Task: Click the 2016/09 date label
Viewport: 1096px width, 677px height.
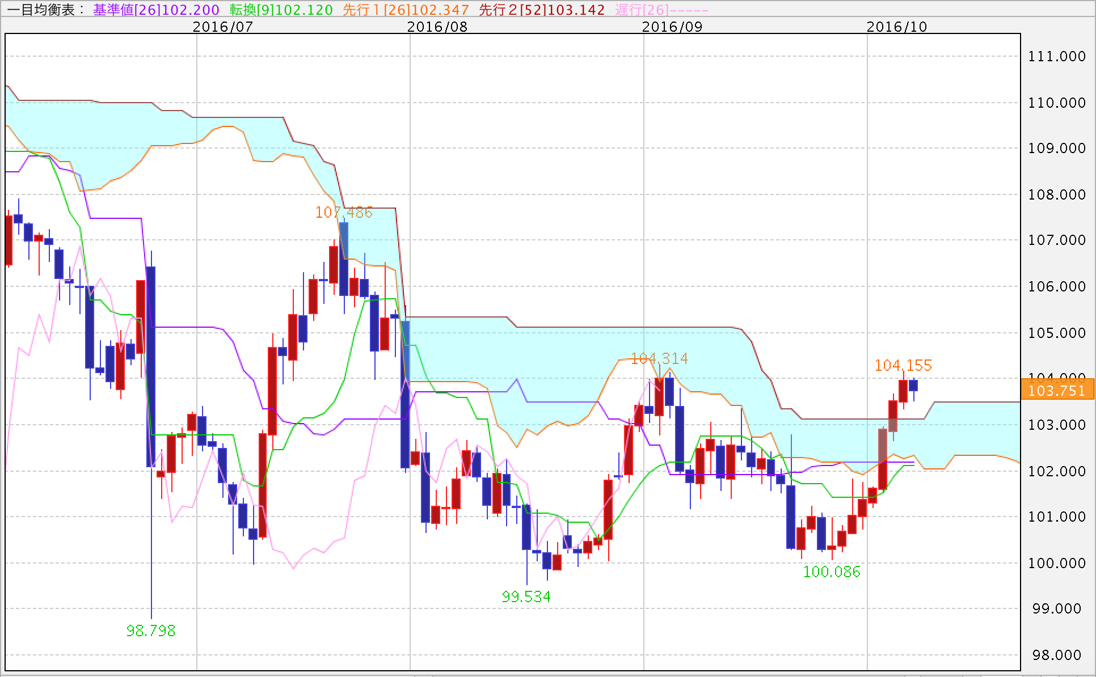Action: (x=672, y=27)
